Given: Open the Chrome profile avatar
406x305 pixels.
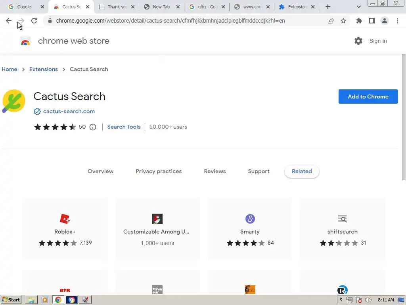Looking at the screenshot, I should pos(385,21).
